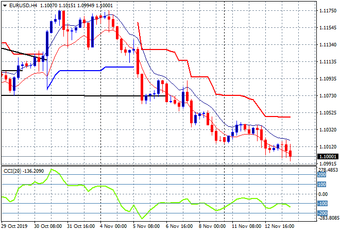Click the 278.4853 CCI maximum value
Viewport: 340px width, 232px height.
click(x=328, y=170)
